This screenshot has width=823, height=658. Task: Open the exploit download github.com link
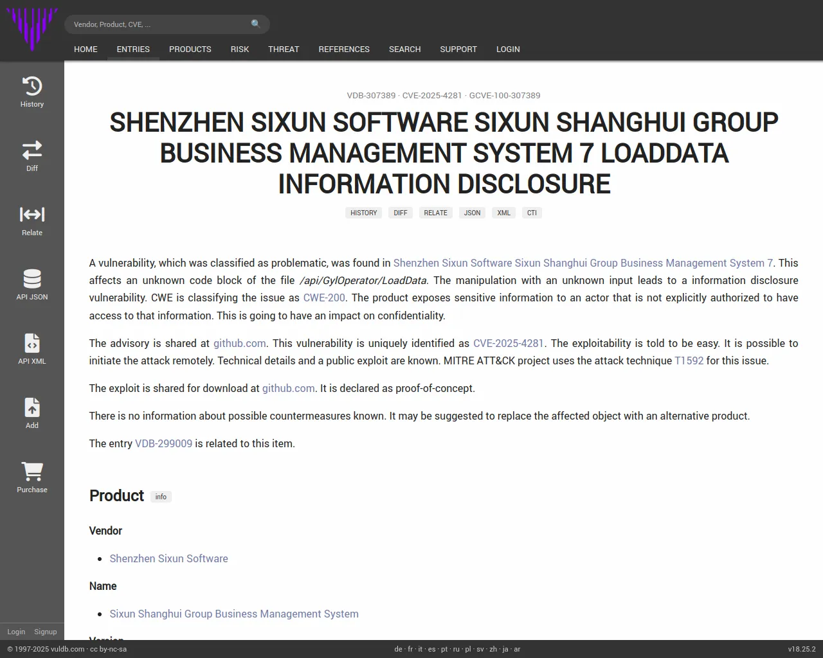pyautogui.click(x=289, y=388)
